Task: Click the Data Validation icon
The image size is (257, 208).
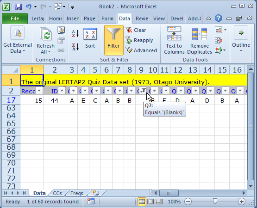Action: pos(219,30)
